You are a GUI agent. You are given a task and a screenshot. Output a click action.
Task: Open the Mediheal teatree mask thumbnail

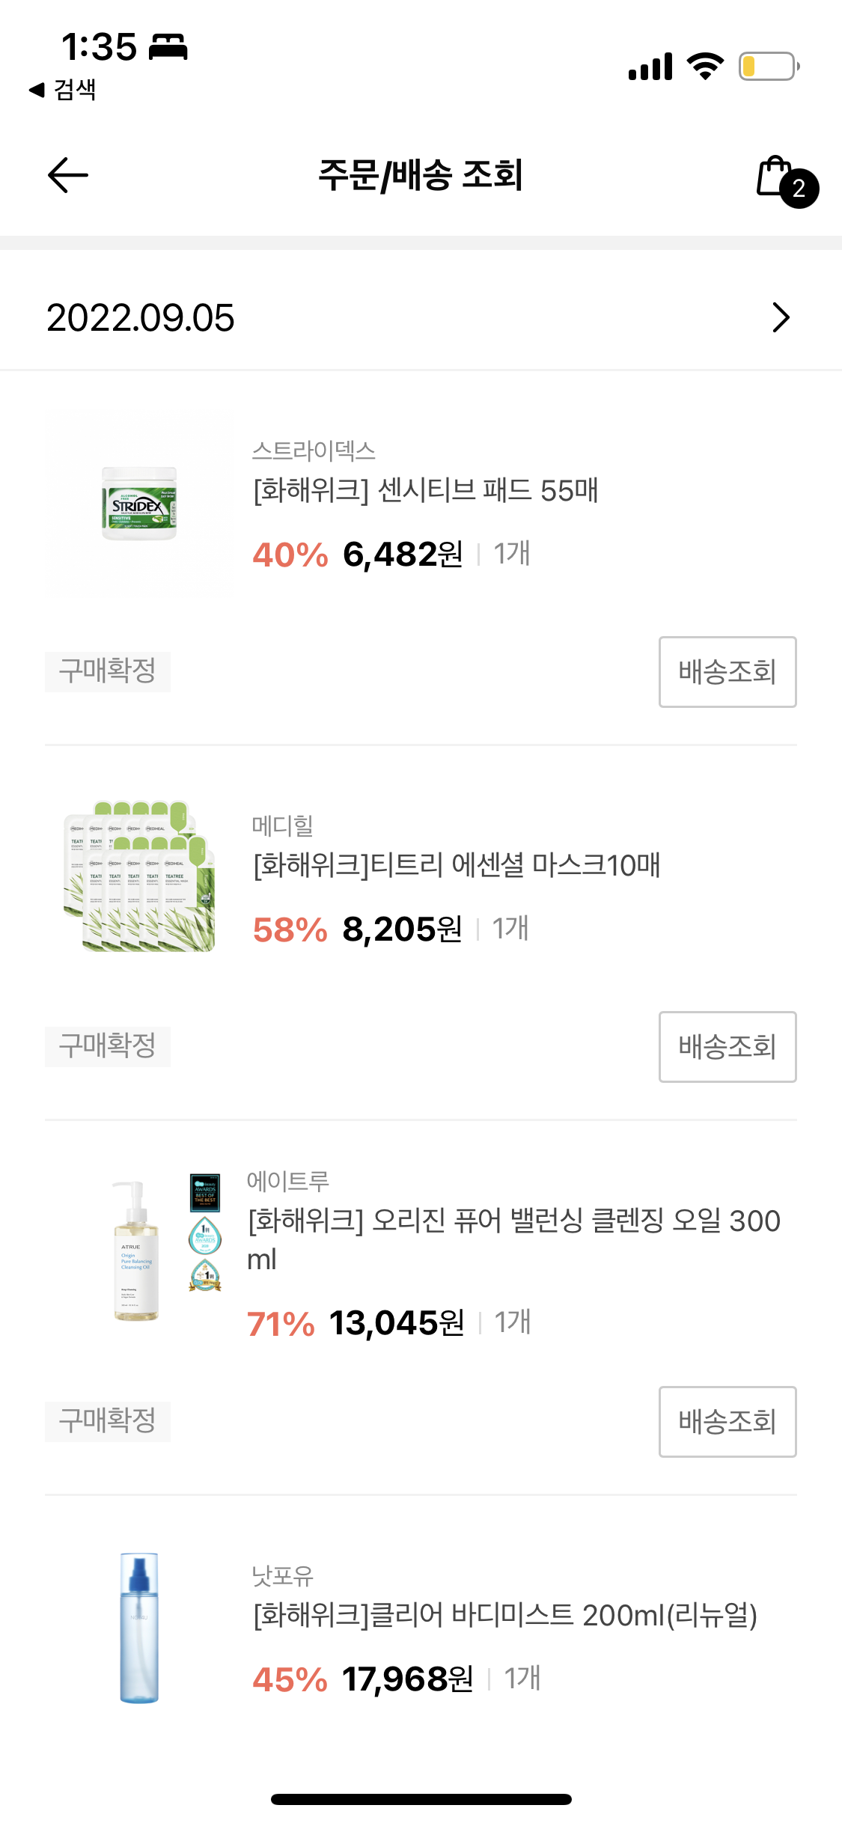pos(139,877)
